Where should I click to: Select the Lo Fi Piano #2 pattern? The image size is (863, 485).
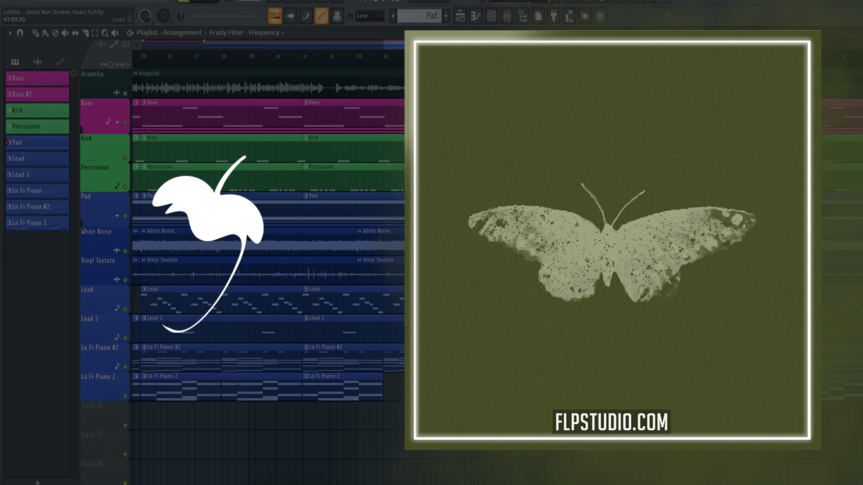coord(38,207)
